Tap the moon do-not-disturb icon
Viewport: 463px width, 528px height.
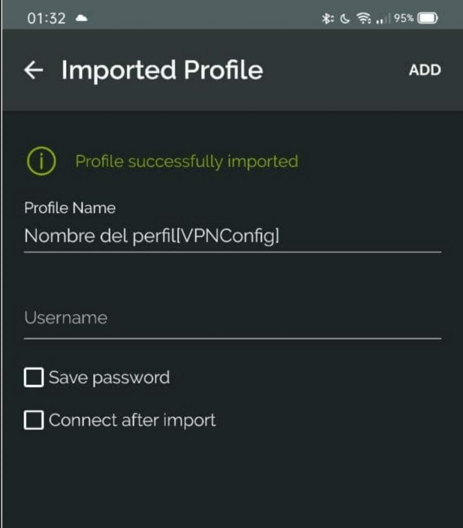click(x=345, y=19)
